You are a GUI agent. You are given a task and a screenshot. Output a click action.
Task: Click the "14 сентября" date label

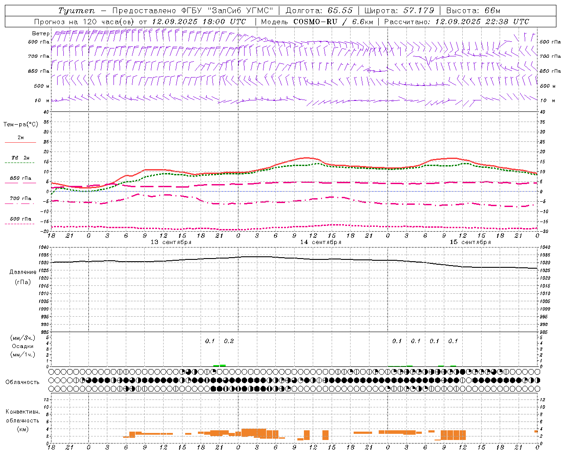321,242
